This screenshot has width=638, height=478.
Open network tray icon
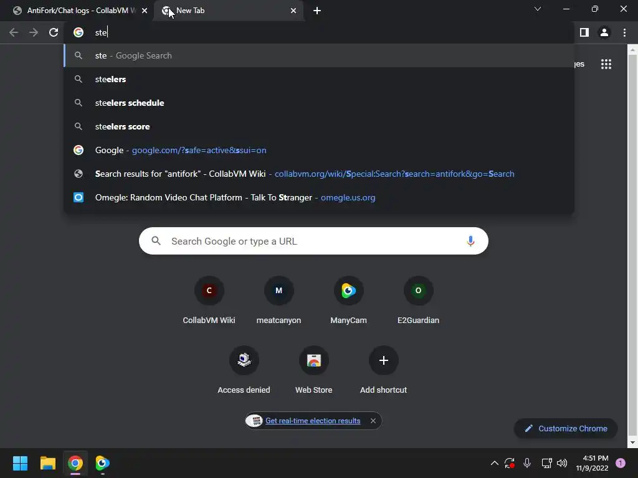(x=546, y=463)
